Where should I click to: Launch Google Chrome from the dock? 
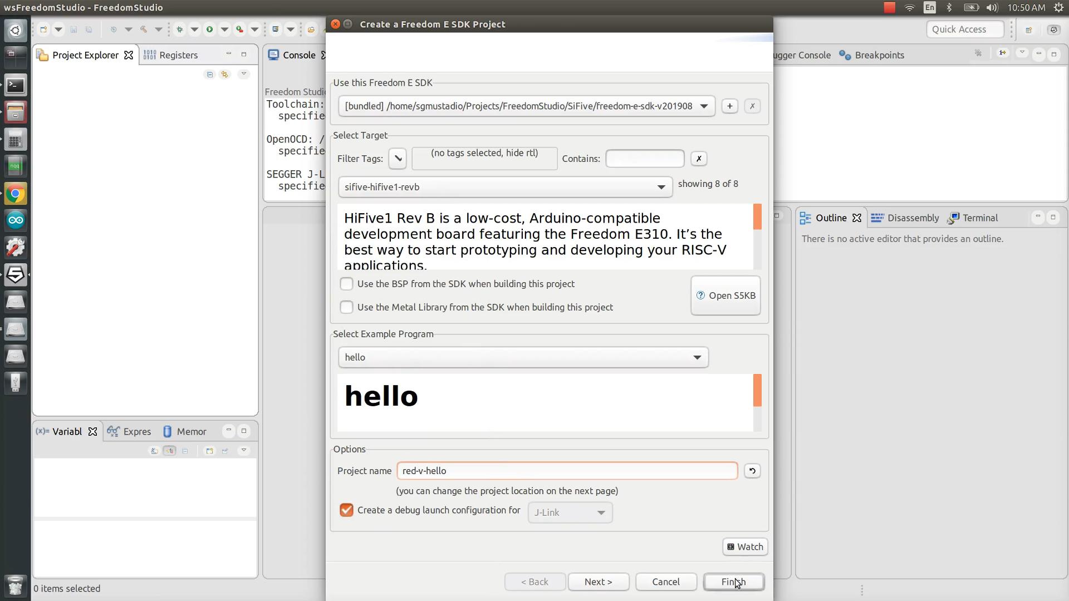tap(16, 194)
